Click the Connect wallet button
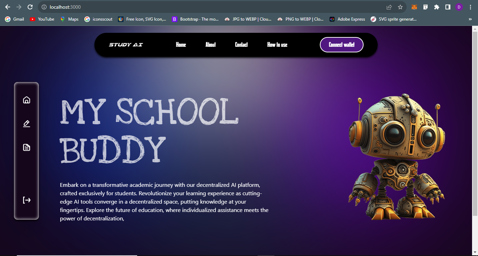The width and height of the screenshot is (478, 256). pos(342,45)
